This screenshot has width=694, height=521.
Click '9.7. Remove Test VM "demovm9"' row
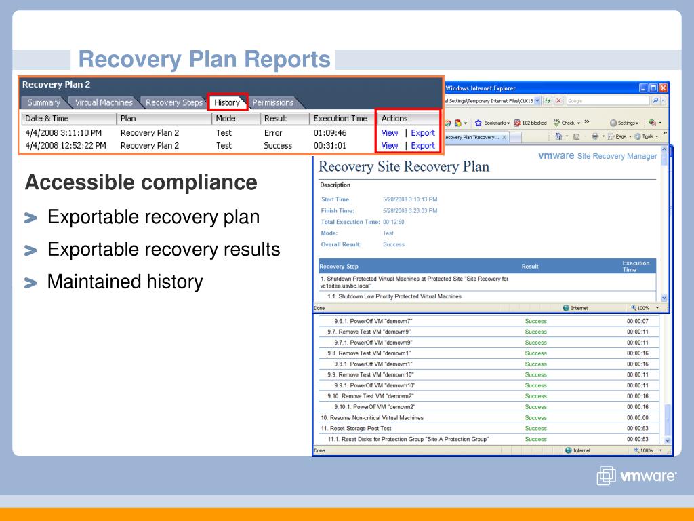pos(489,332)
